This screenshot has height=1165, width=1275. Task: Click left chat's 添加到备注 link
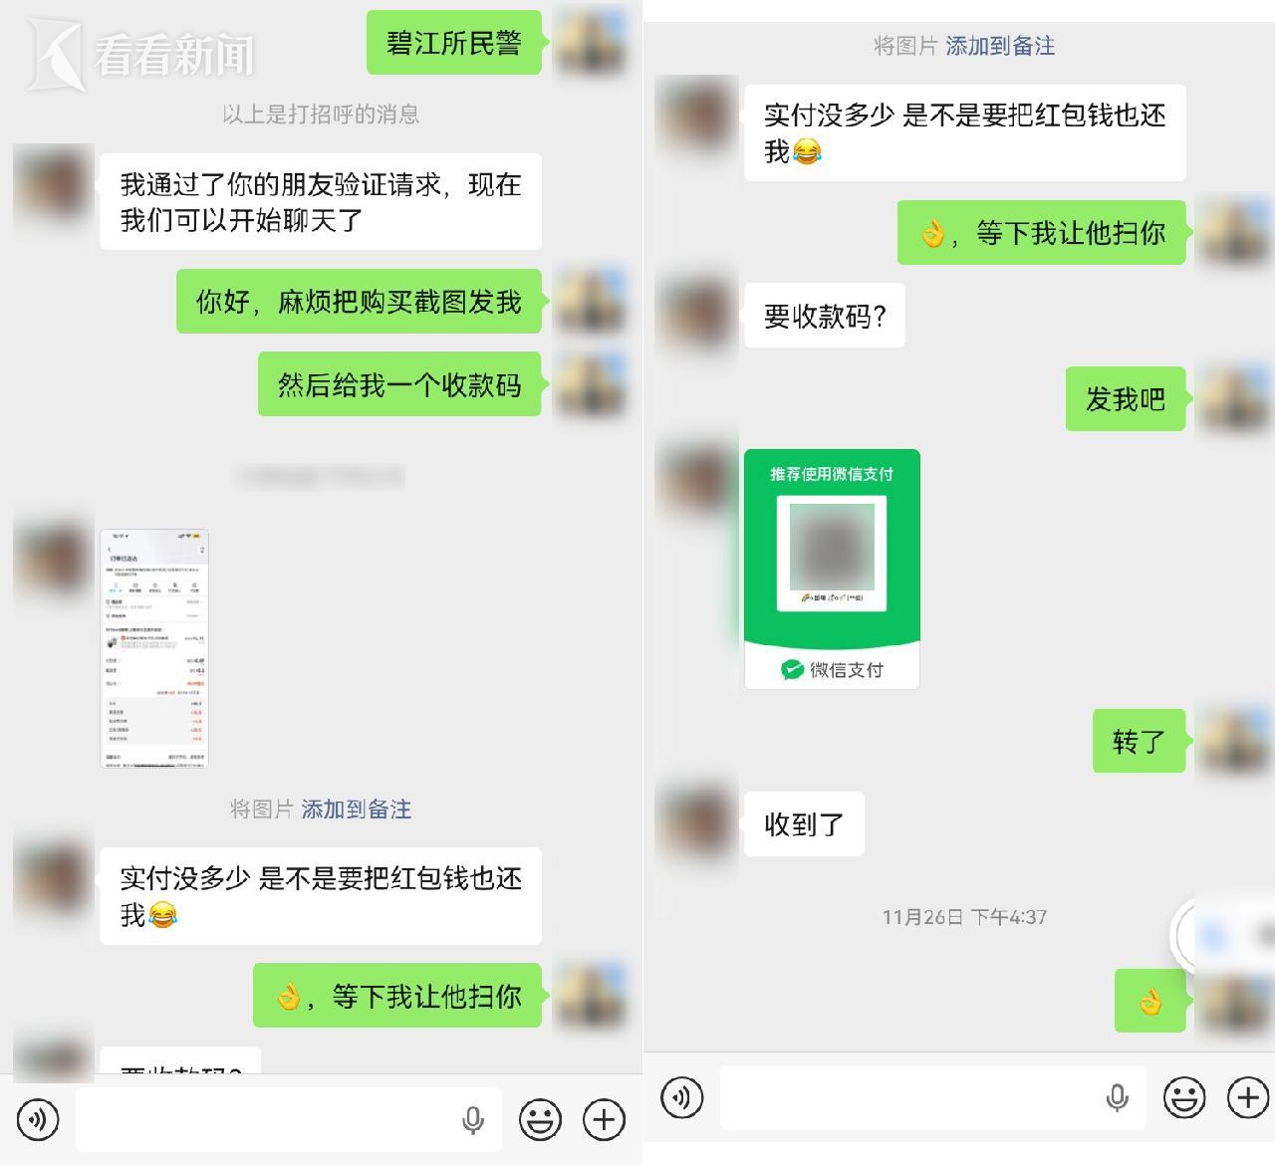pyautogui.click(x=357, y=810)
